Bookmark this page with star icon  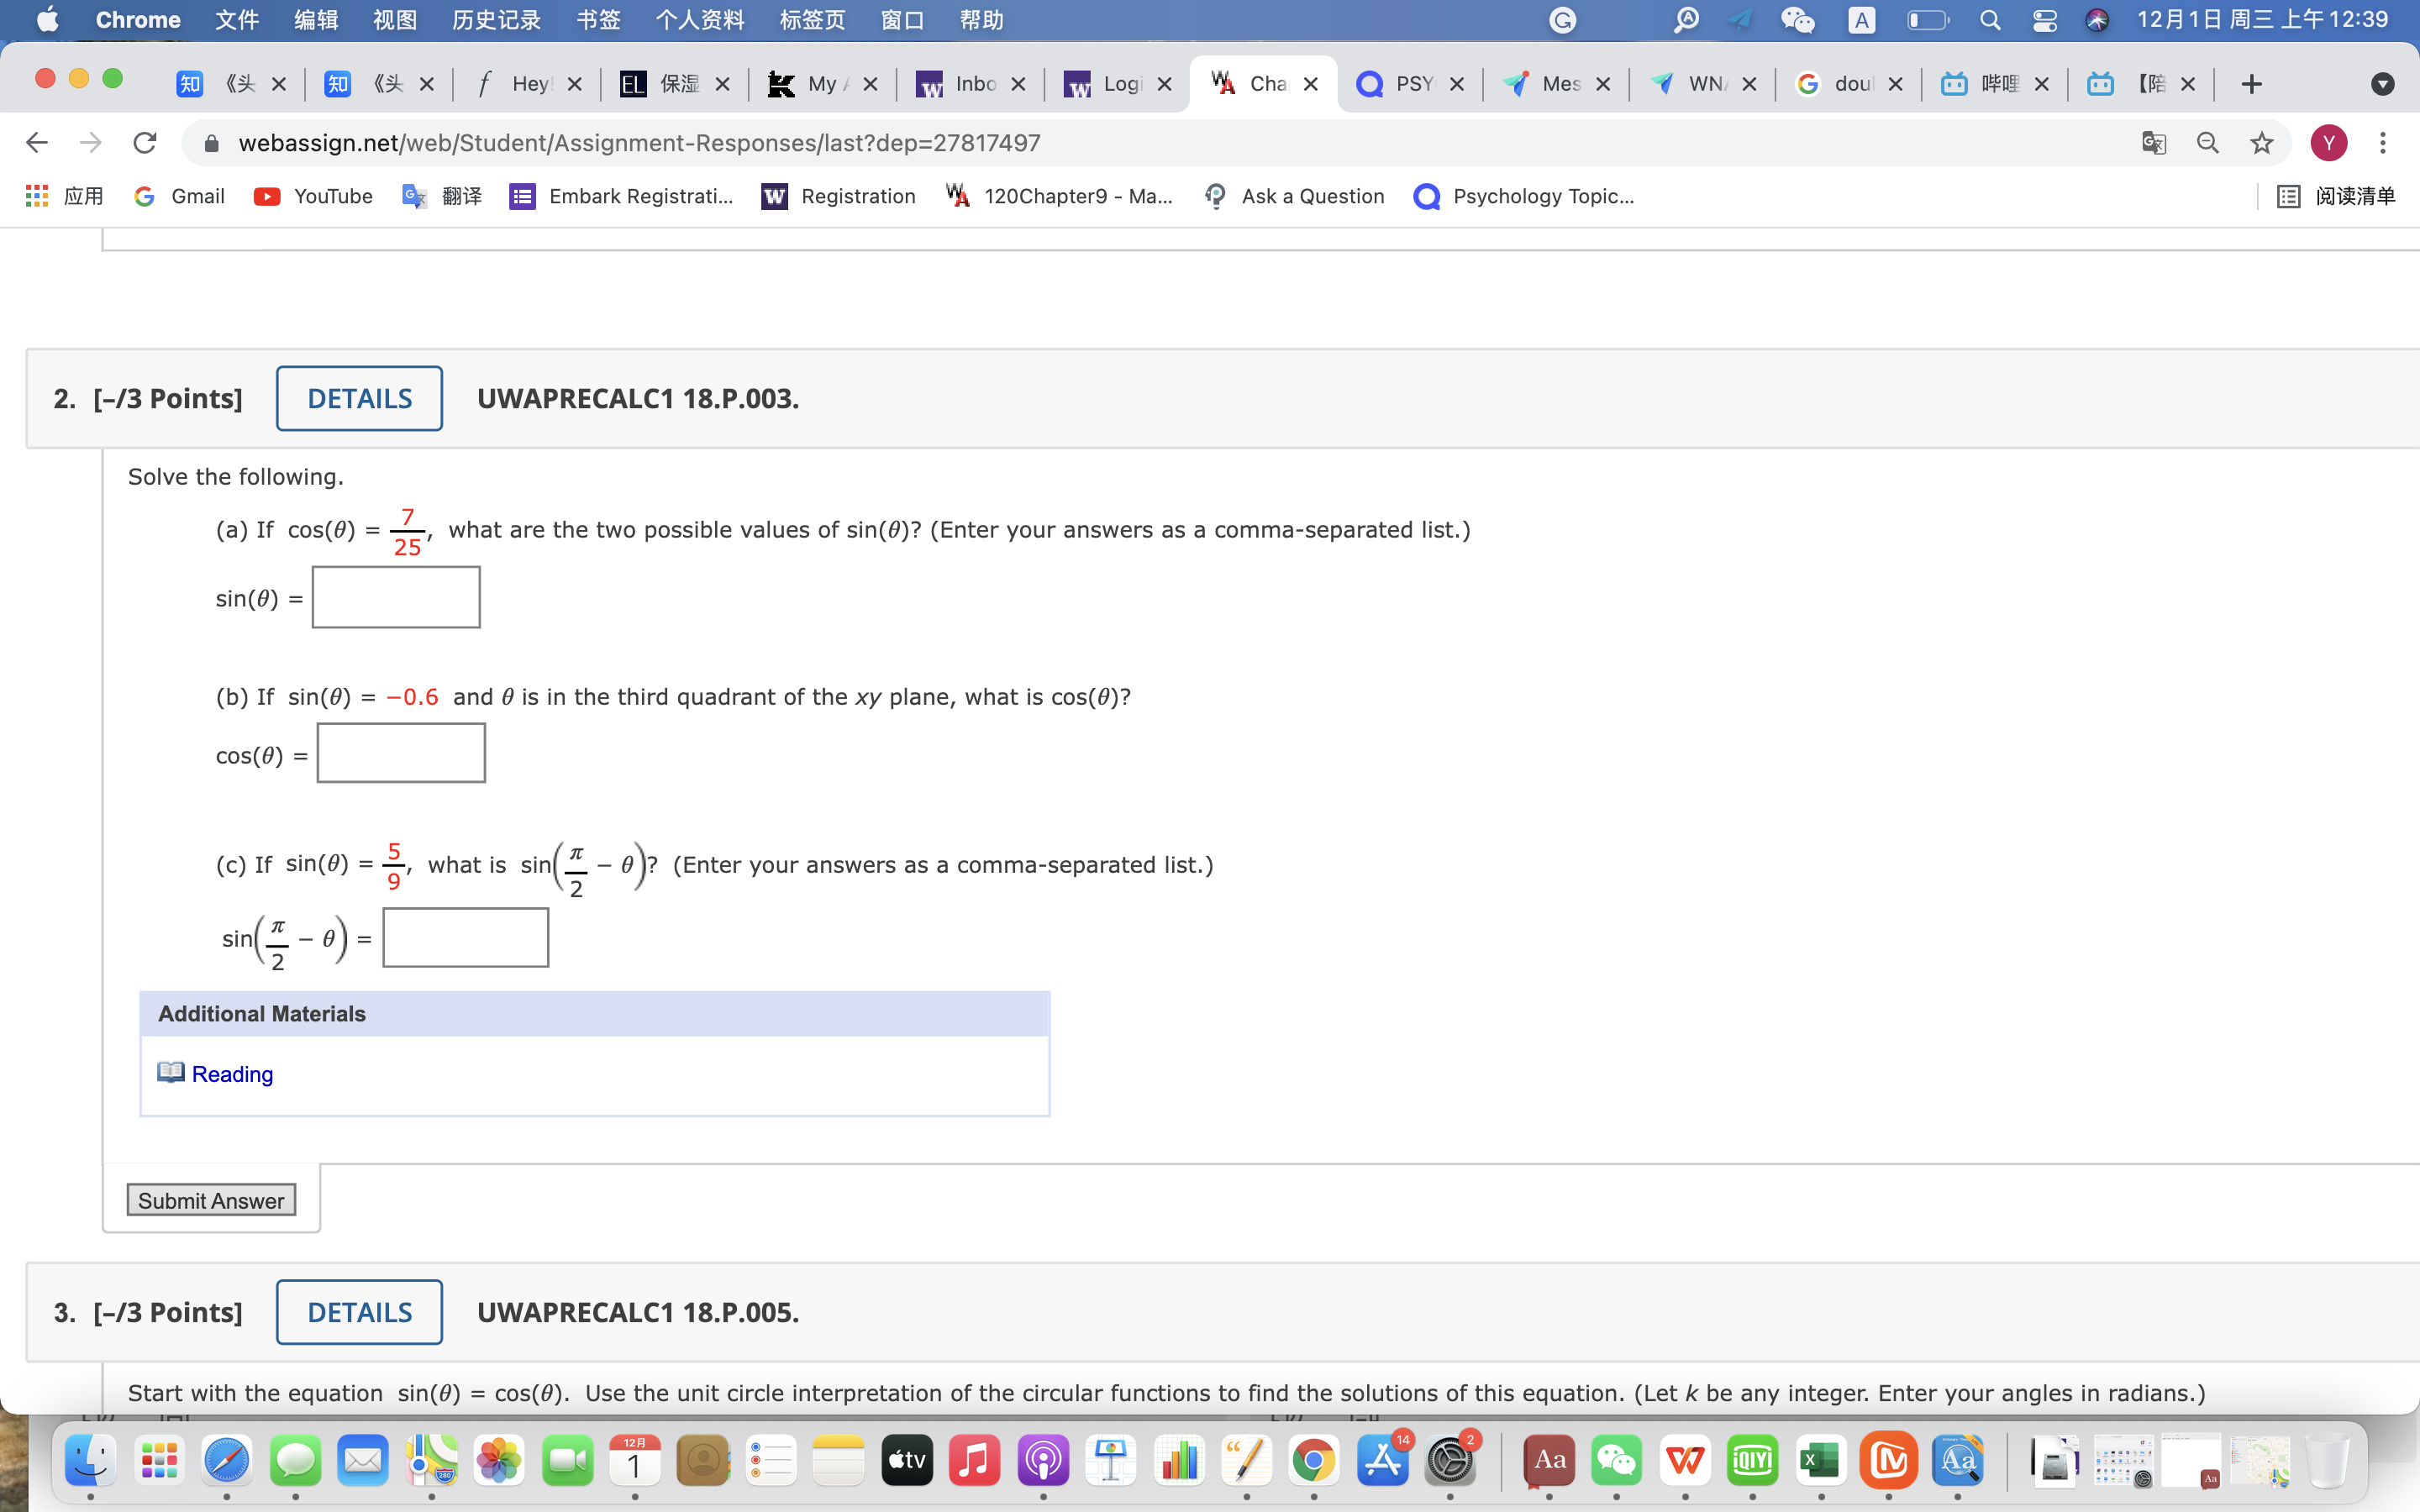2261,143
